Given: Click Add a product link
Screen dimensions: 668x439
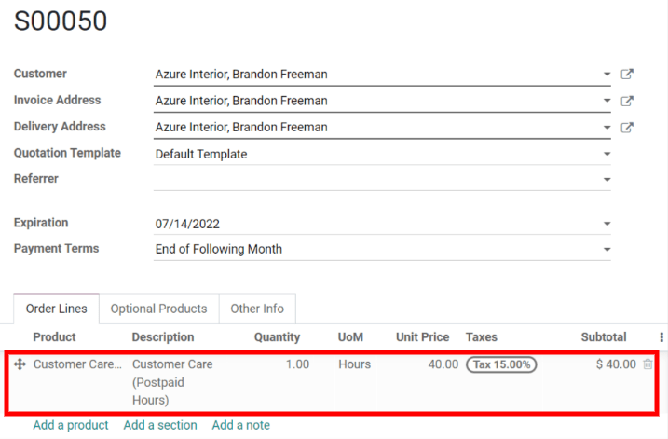Looking at the screenshot, I should click(71, 425).
